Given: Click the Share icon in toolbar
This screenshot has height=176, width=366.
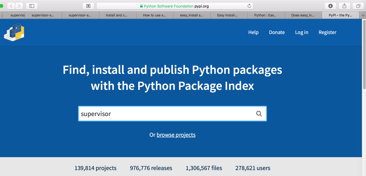Looking at the screenshot, I should pyautogui.click(x=344, y=6).
